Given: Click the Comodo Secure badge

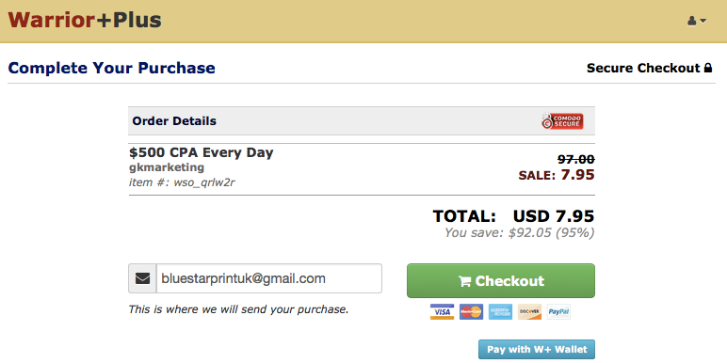Looking at the screenshot, I should [562, 121].
